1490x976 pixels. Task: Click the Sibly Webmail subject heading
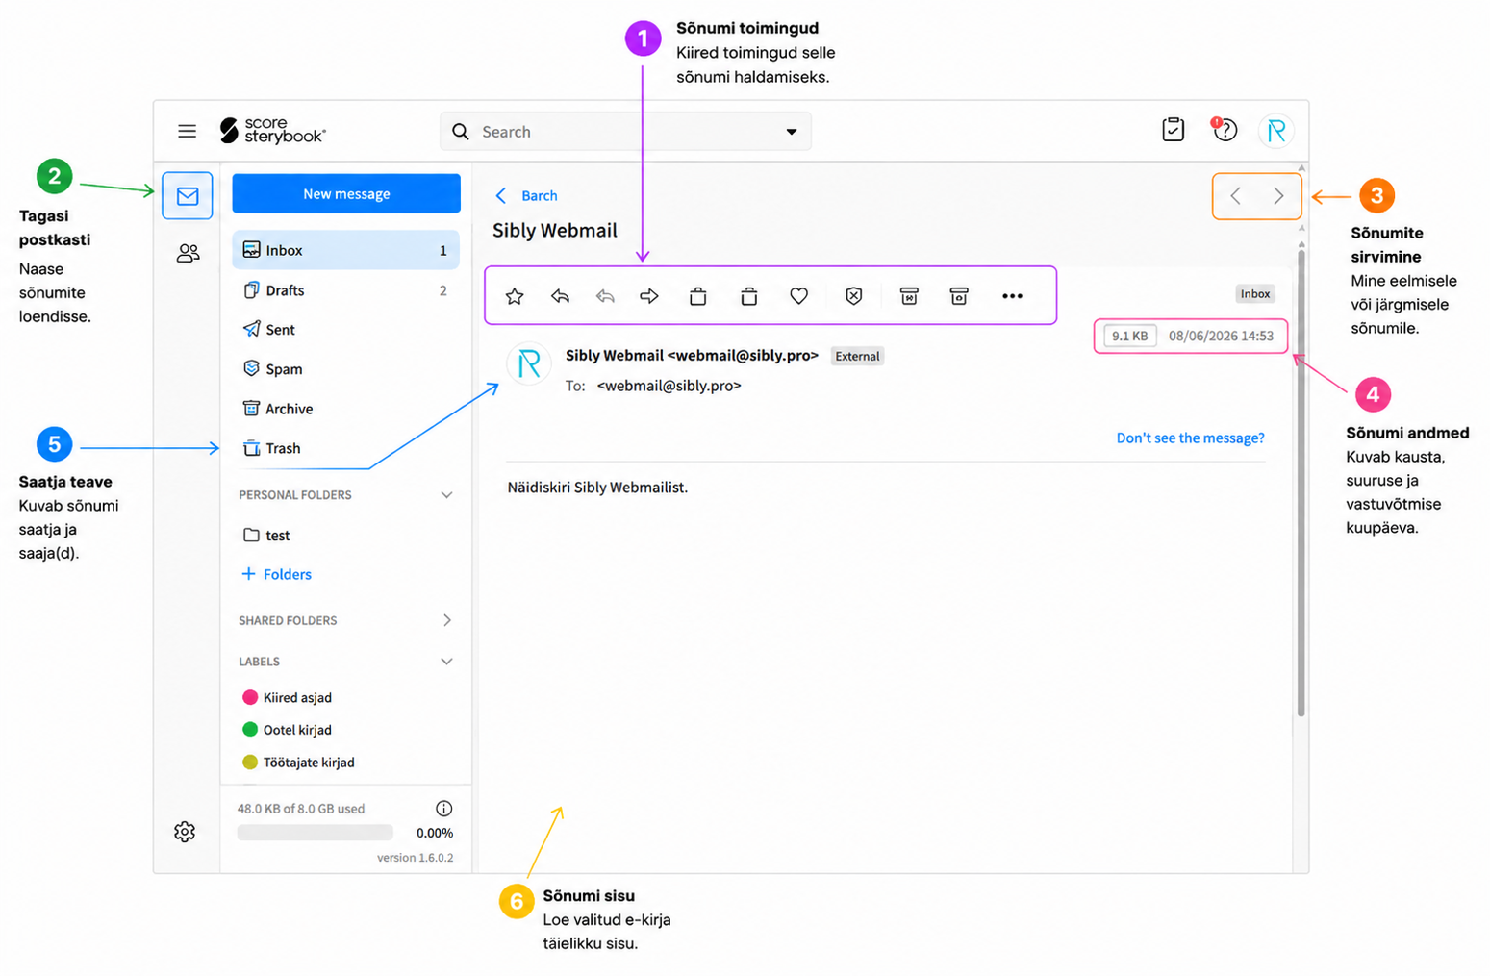click(x=555, y=231)
